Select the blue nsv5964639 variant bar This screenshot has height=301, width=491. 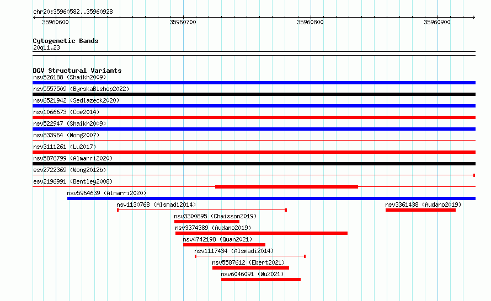[271, 198]
